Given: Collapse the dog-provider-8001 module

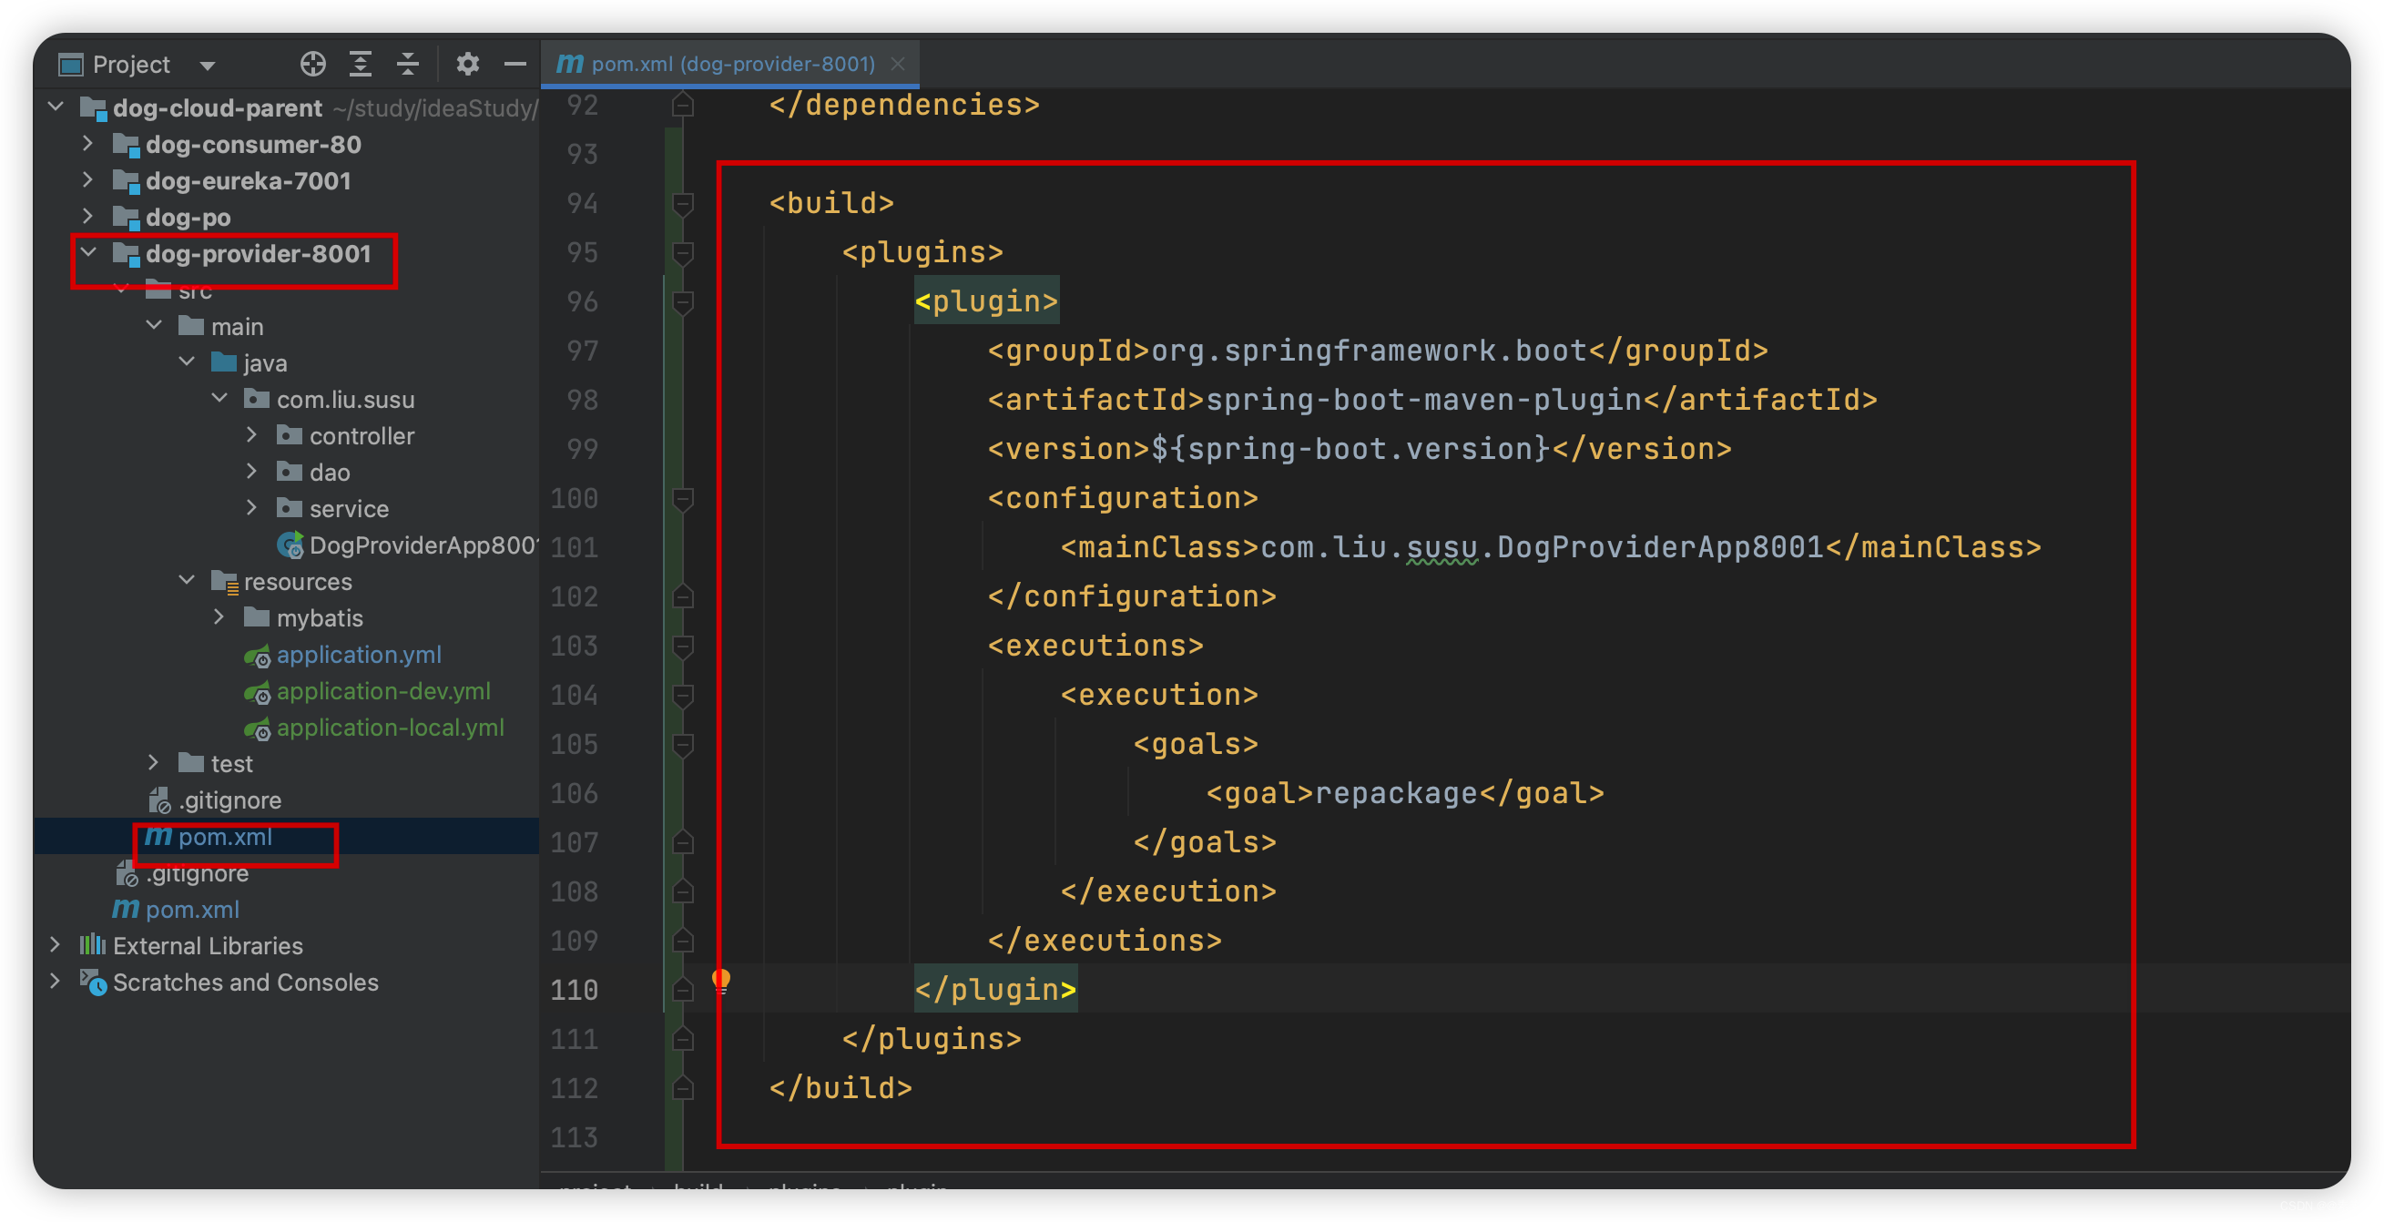Looking at the screenshot, I should click(89, 253).
